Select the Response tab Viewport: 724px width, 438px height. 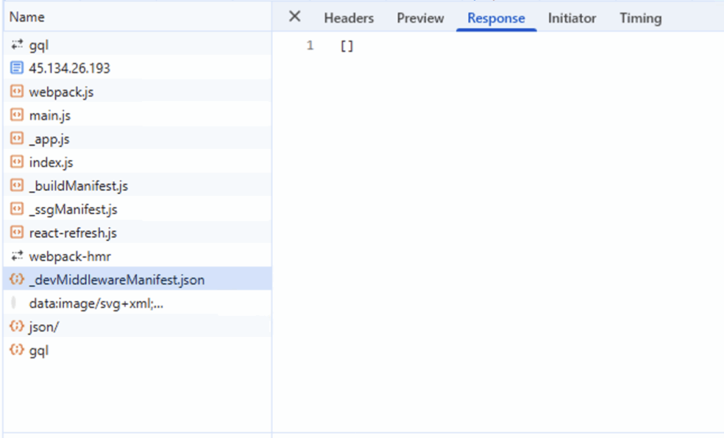(x=496, y=18)
